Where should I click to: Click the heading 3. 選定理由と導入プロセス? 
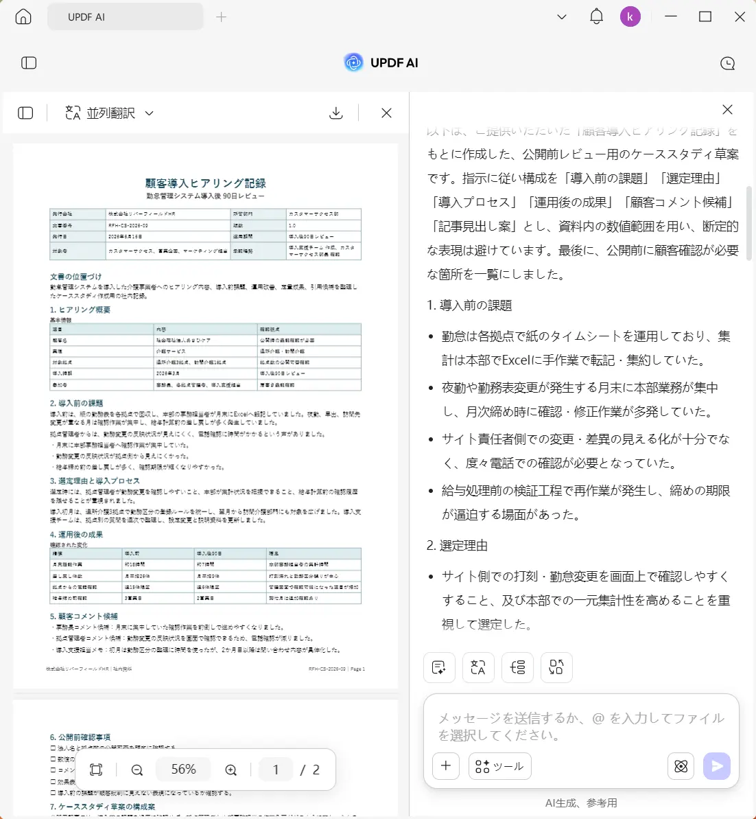[x=95, y=481]
